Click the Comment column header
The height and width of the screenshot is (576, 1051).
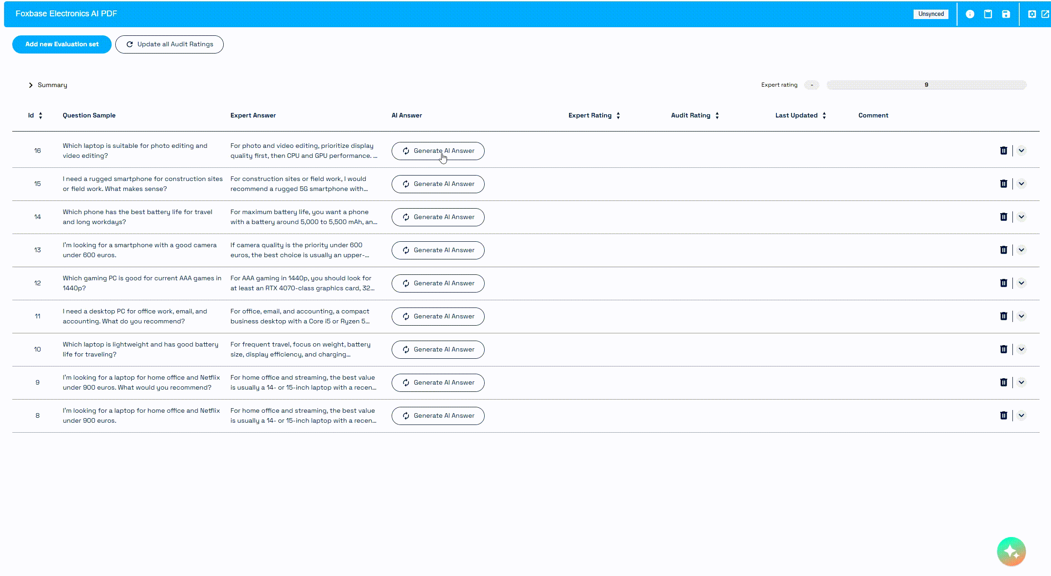point(873,116)
